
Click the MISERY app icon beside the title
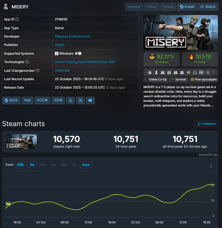point(6,7)
